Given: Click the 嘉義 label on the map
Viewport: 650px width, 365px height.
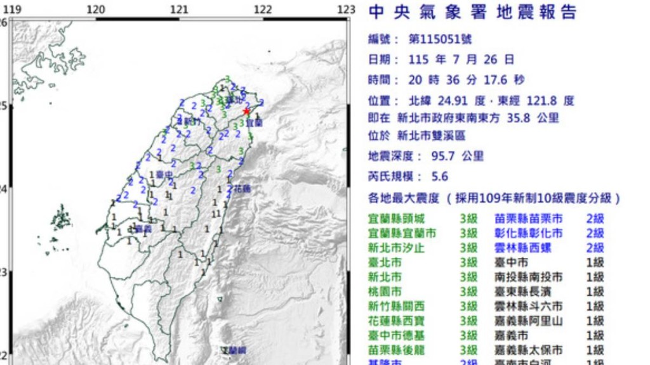Looking at the screenshot, I should [143, 229].
